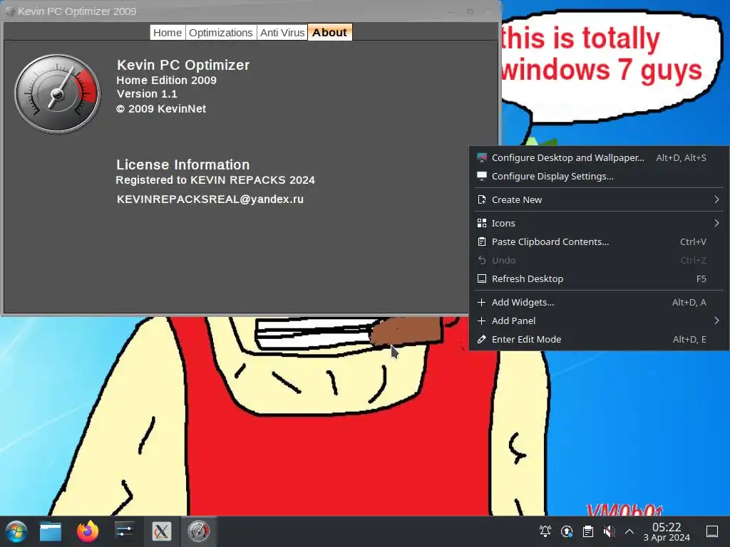Click the pencil icon beside Enter Edit Mode
This screenshot has height=547, width=730.
pos(482,340)
